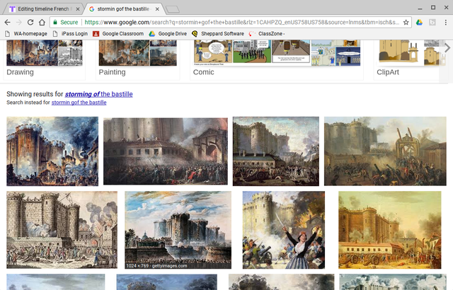The width and height of the screenshot is (453, 290).
Task: Open the Google Drive extension icon
Action: [419, 22]
